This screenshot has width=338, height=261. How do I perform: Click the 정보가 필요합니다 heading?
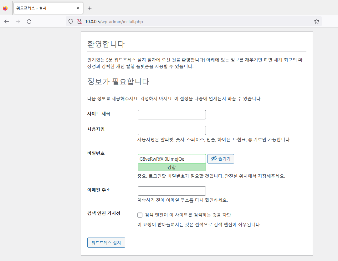point(118,82)
